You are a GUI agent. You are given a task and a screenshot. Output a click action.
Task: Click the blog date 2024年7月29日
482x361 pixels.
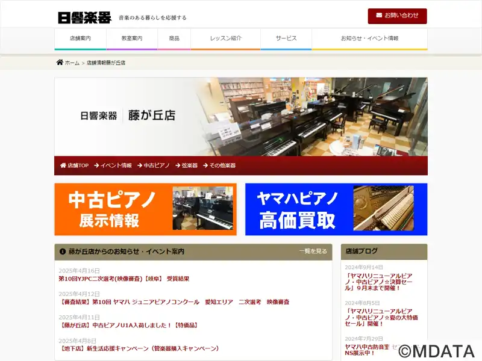[x=364, y=339]
